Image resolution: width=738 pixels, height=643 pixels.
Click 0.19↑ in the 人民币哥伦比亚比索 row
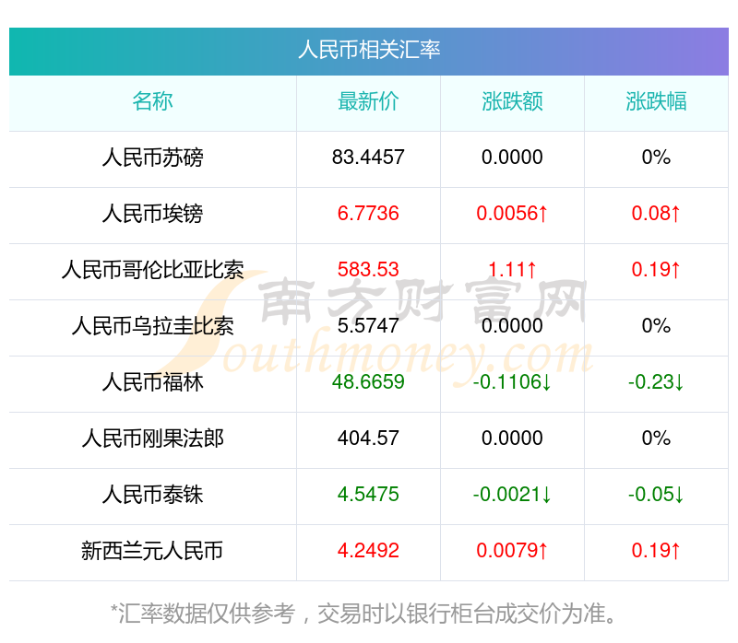(x=656, y=270)
